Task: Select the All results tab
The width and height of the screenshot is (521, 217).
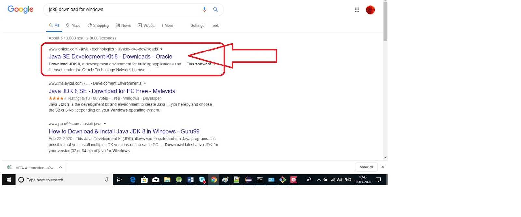Action: point(54,25)
